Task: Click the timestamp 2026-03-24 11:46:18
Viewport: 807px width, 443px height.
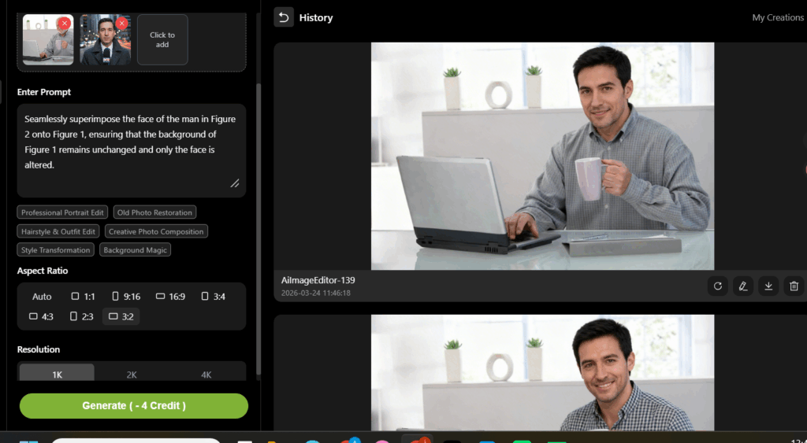Action: (x=315, y=293)
